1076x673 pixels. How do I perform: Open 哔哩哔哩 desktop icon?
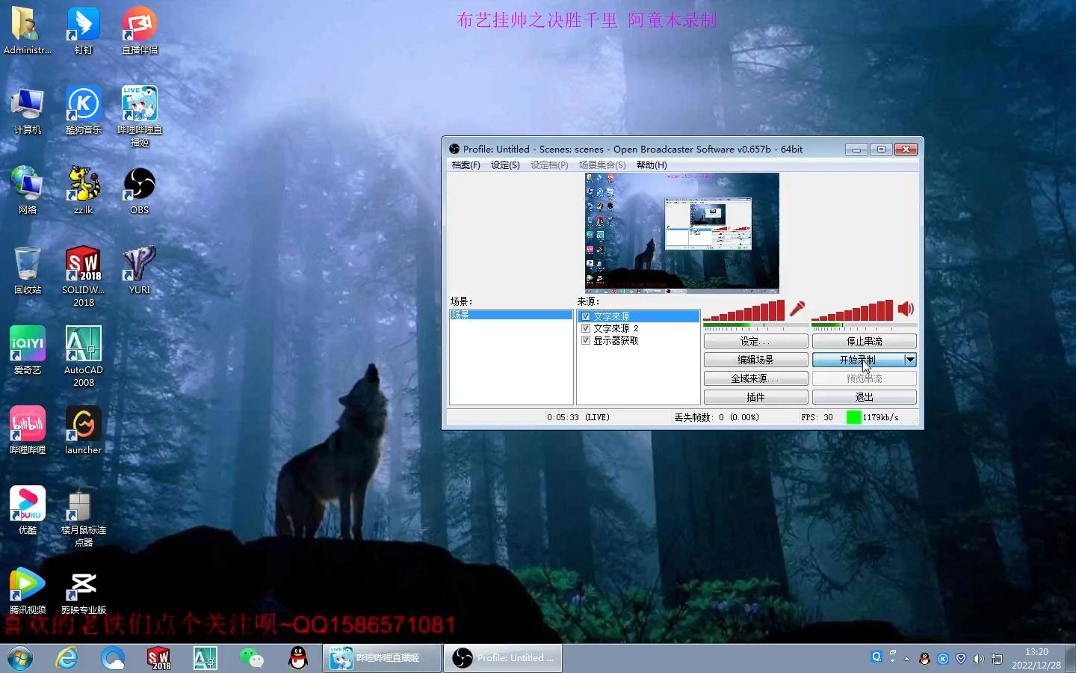coord(28,431)
